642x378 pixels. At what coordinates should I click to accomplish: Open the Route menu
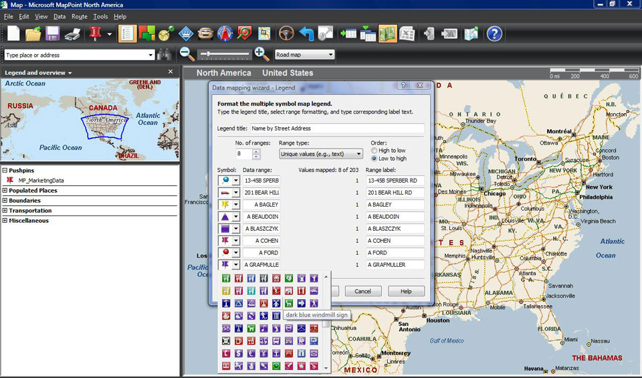[x=79, y=16]
